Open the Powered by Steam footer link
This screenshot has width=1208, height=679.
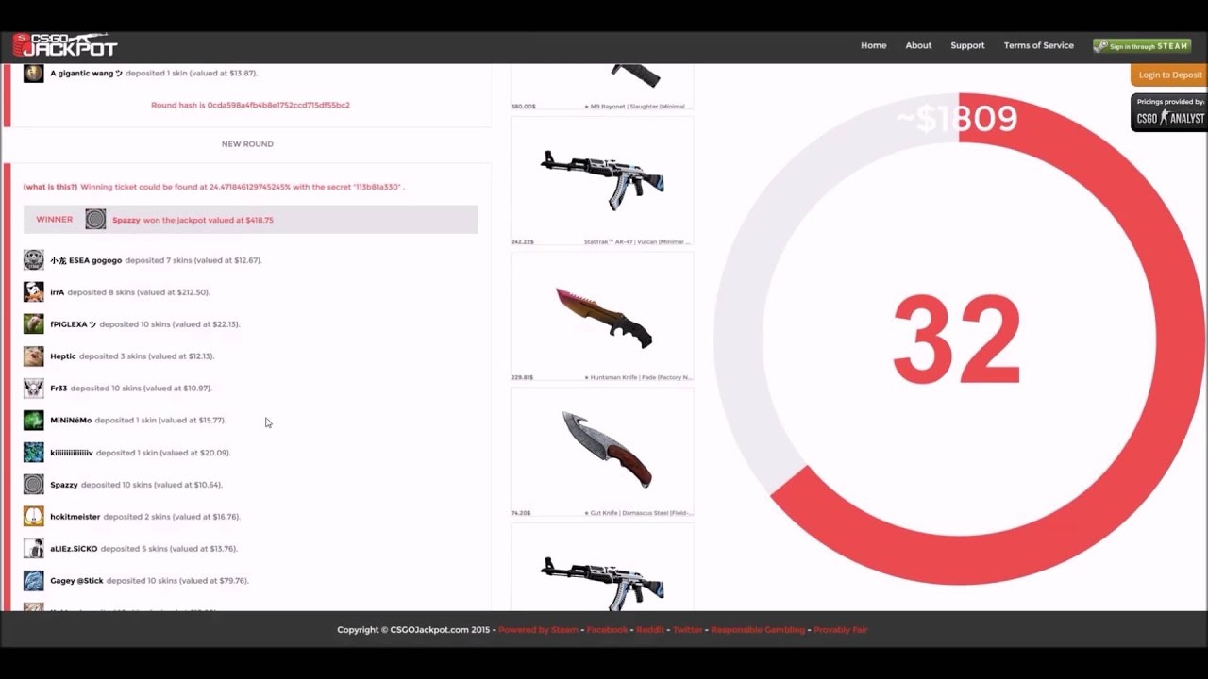coord(538,630)
